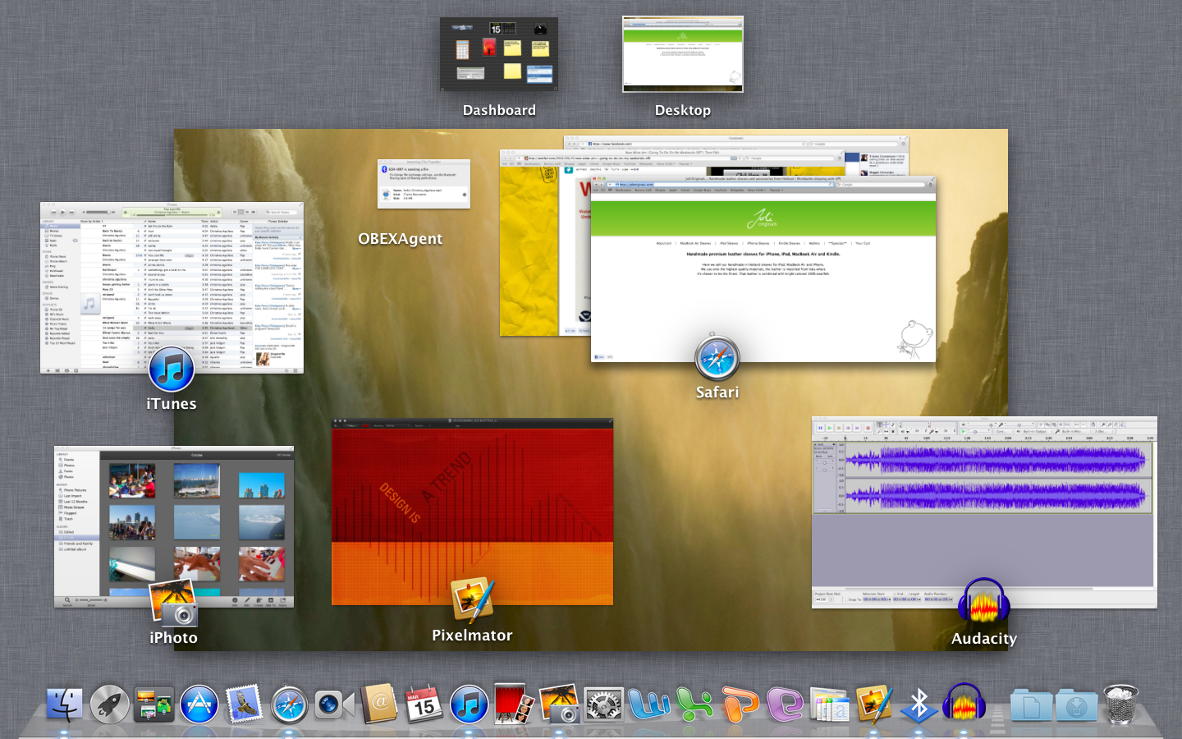The image size is (1182, 739).
Task: Open Bluetooth File Exchange in the Dock
Action: [919, 705]
